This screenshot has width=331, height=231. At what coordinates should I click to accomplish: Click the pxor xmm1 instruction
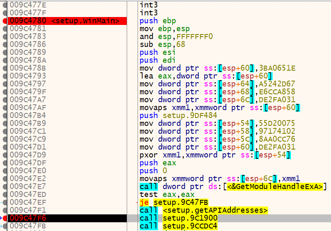215,155
